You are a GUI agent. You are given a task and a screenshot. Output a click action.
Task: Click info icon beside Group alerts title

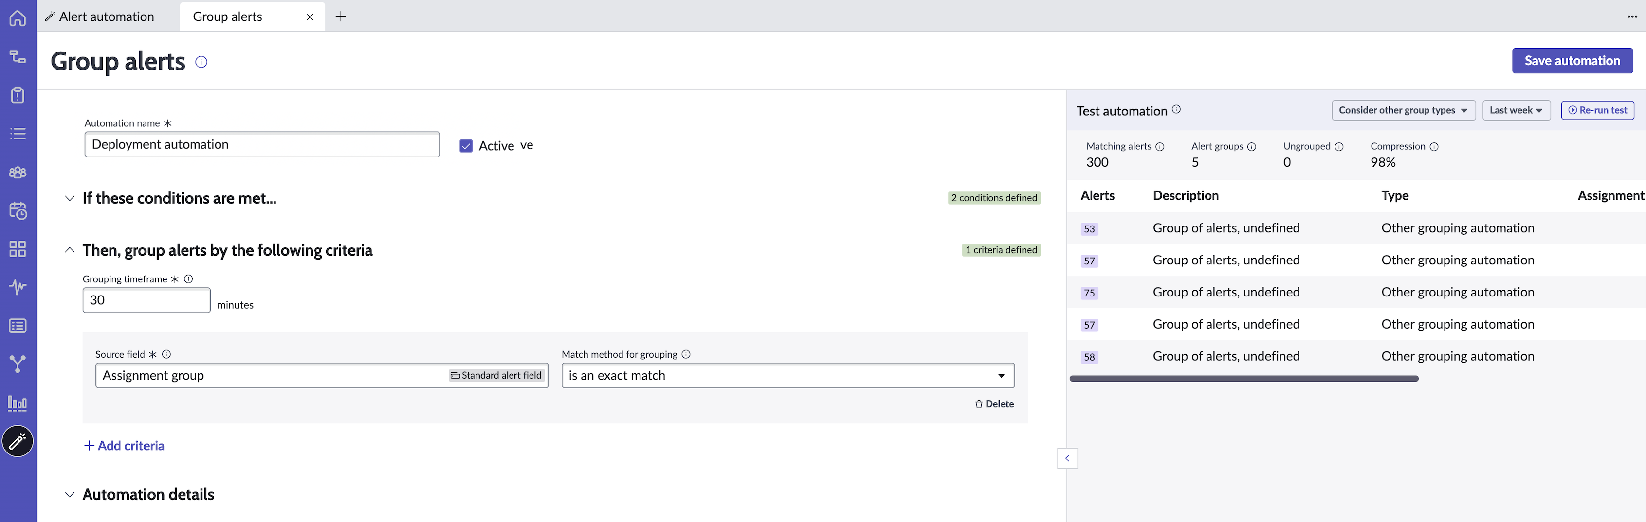click(x=201, y=62)
